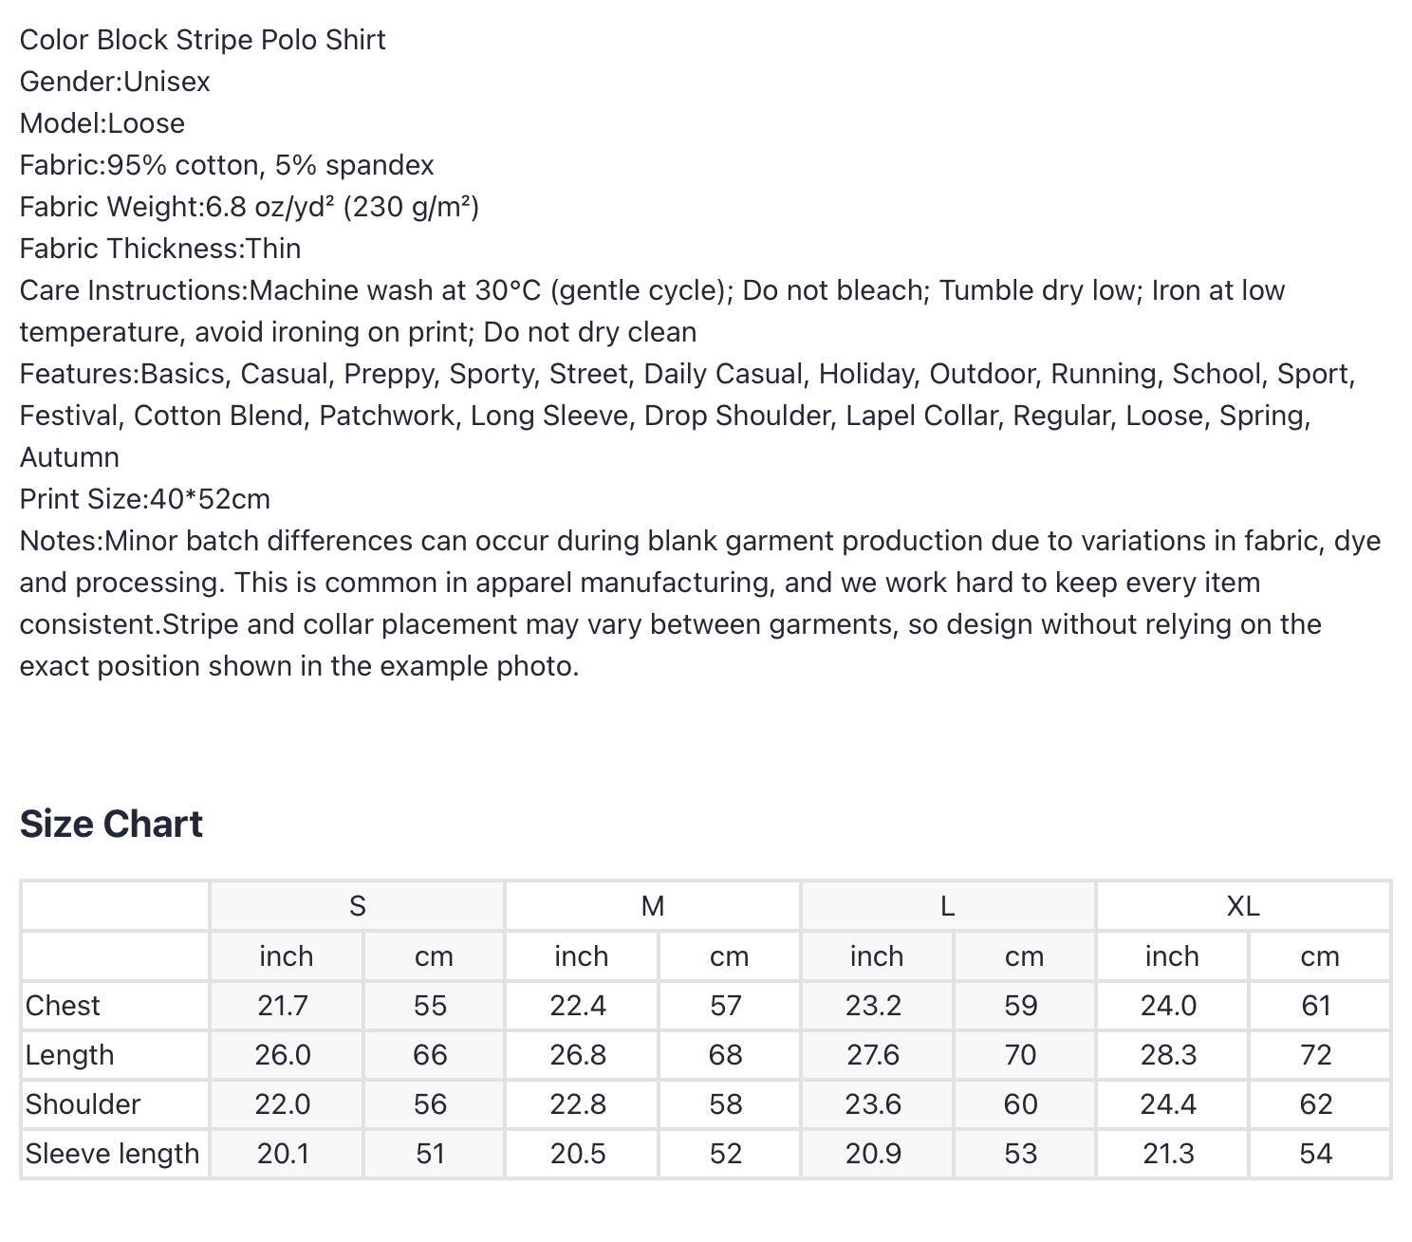Select the L size column header
Image resolution: width=1412 pixels, height=1242 pixels.
pyautogui.click(x=947, y=906)
